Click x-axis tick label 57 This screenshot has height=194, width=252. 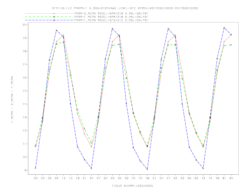point(168,178)
